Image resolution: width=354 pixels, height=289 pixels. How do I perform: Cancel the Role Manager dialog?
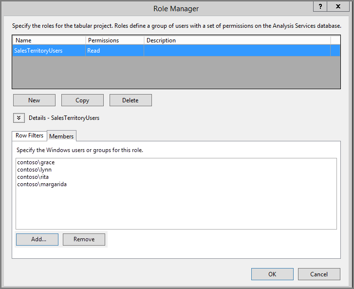319,274
